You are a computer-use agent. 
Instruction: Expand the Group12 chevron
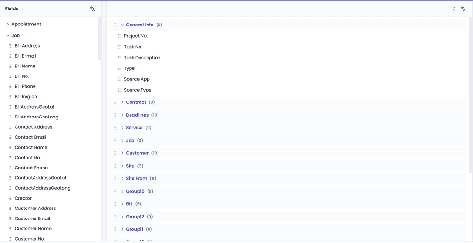coord(122,217)
